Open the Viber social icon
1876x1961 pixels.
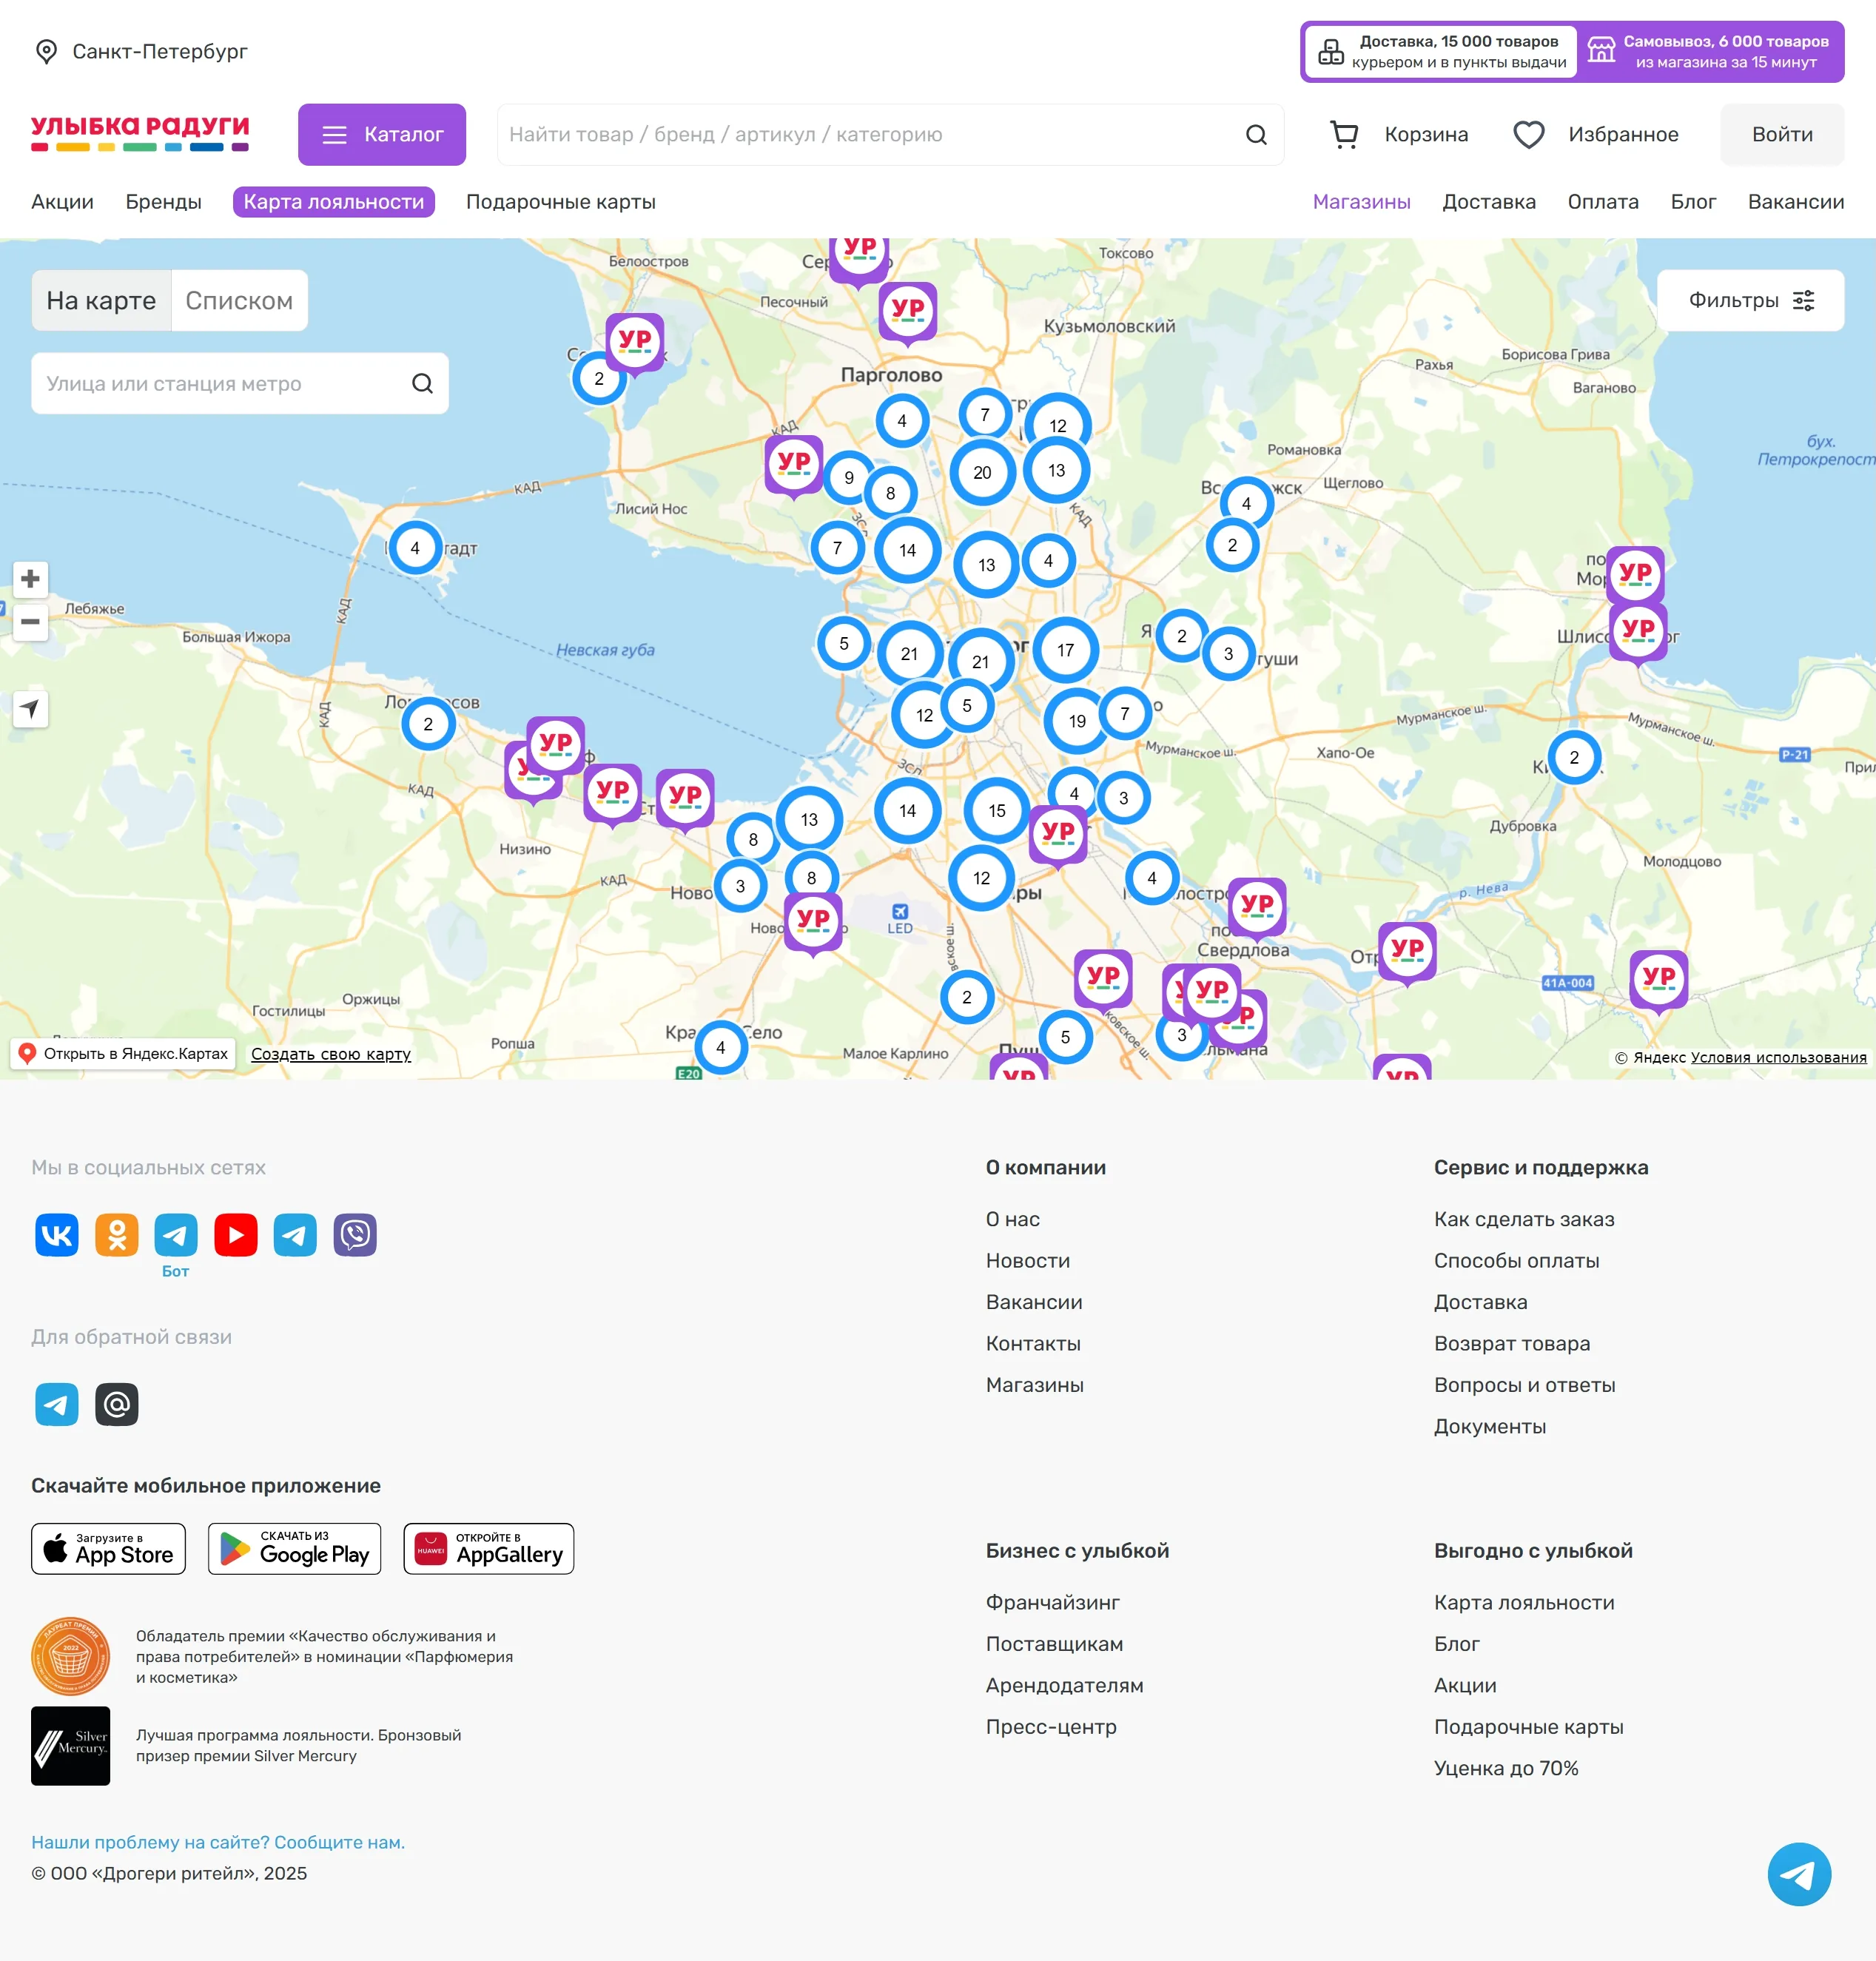click(355, 1235)
